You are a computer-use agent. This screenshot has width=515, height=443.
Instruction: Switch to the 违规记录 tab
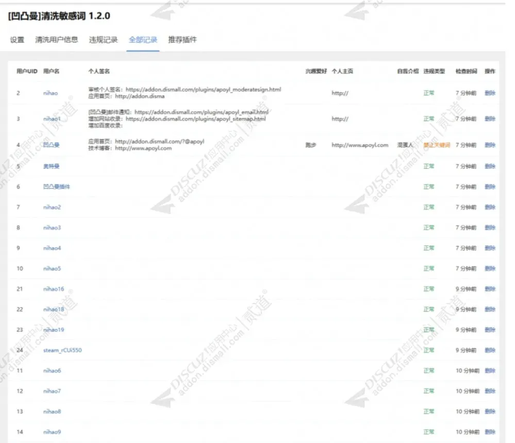point(104,39)
